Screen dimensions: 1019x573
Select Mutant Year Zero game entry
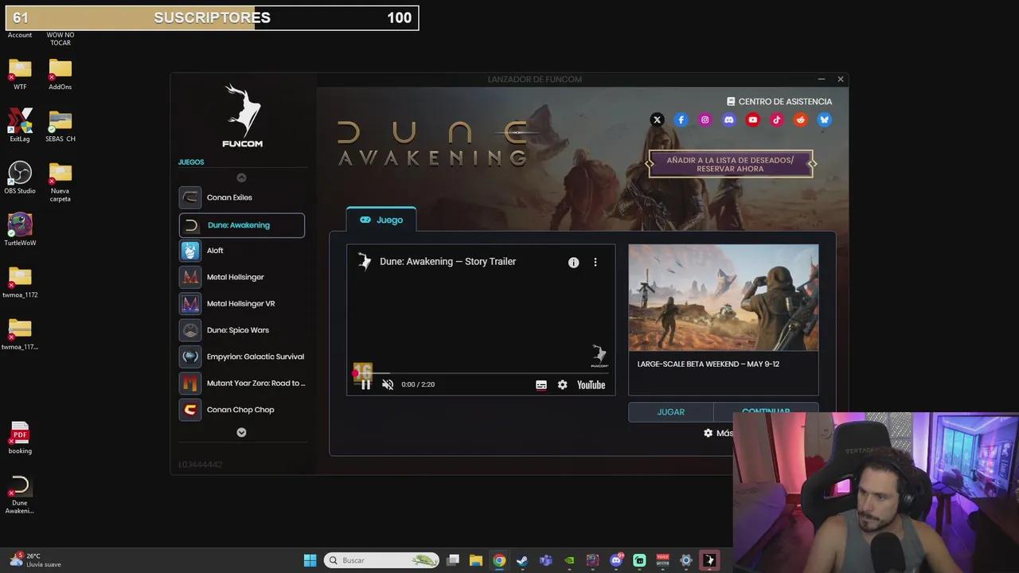point(241,383)
